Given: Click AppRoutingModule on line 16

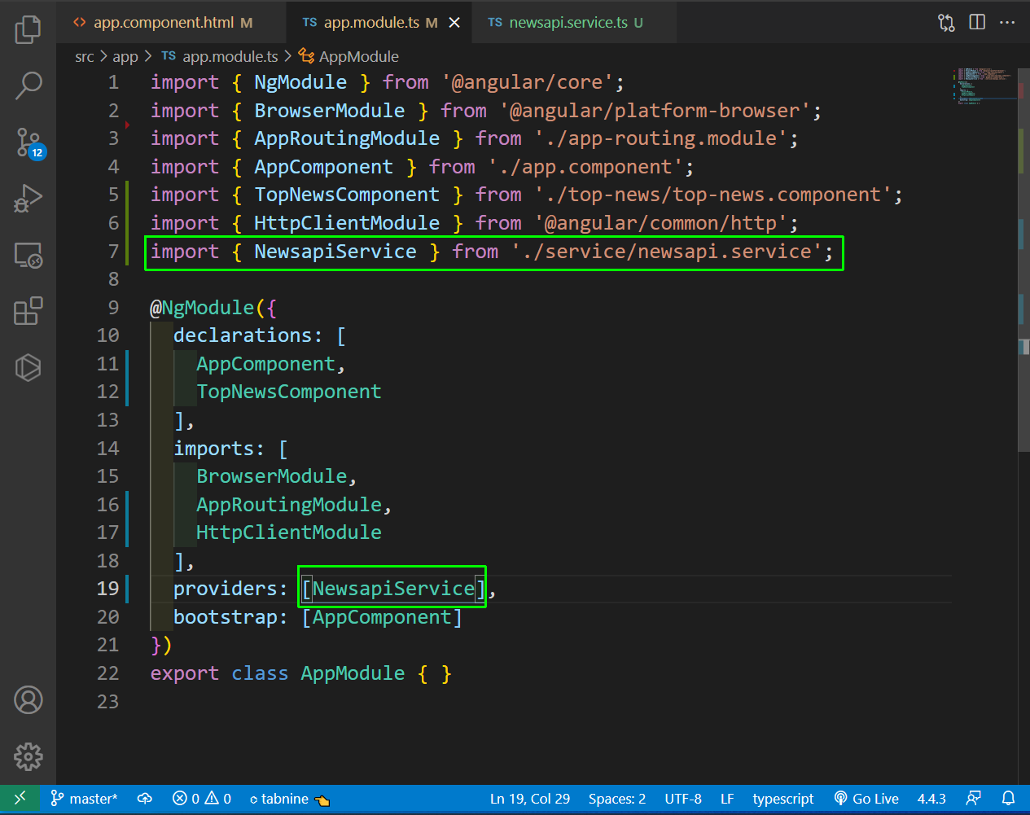Looking at the screenshot, I should (x=289, y=505).
